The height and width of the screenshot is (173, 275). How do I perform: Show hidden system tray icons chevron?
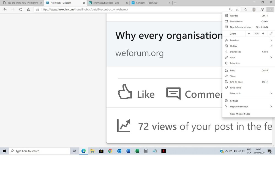pyautogui.click(x=227, y=151)
